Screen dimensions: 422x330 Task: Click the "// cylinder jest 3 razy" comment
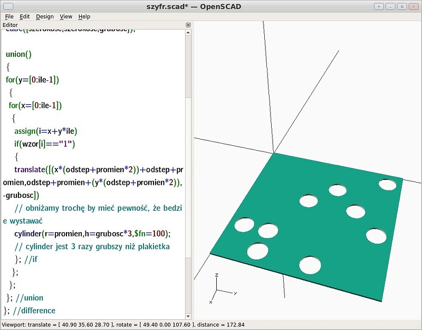92,246
